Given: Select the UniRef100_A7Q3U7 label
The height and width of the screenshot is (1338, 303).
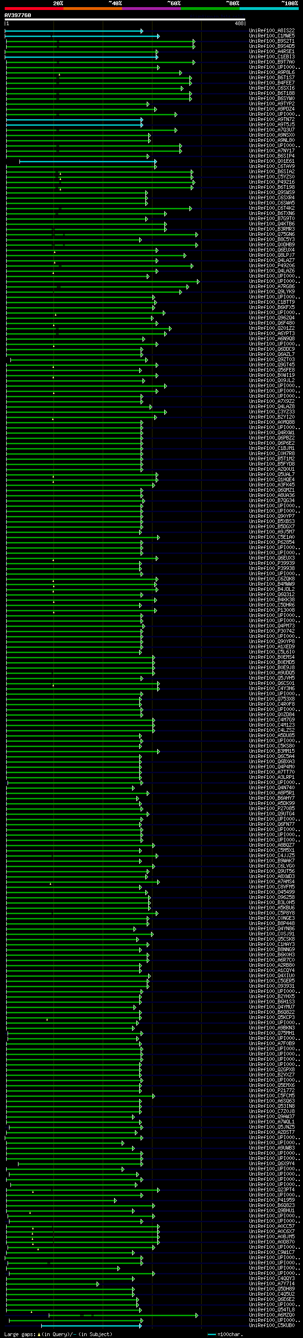Looking at the screenshot, I should pos(272,130).
